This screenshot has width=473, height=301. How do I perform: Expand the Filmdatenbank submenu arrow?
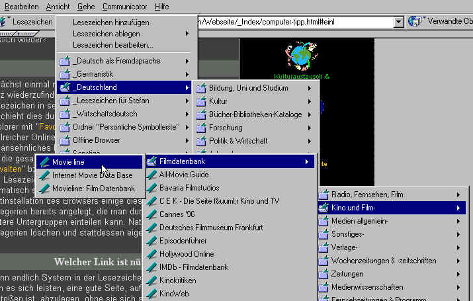[x=306, y=161]
